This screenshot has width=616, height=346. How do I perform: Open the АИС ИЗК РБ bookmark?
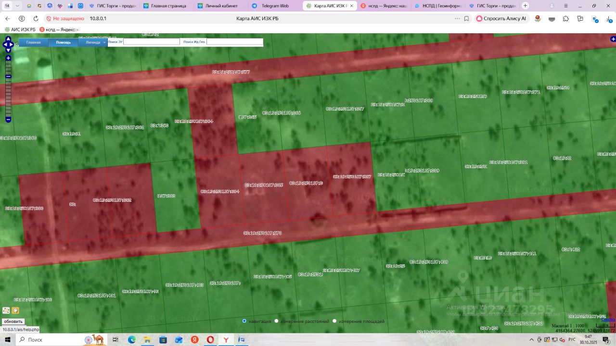tap(20, 29)
